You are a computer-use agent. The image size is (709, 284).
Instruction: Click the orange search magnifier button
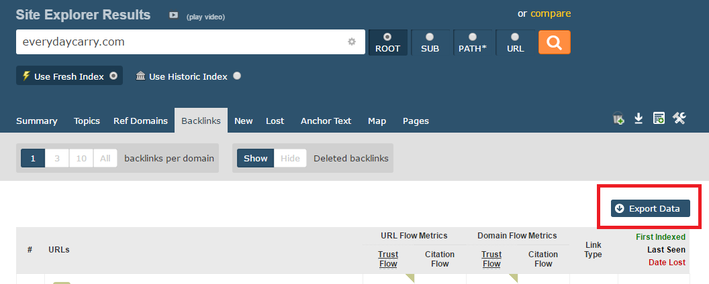(555, 42)
